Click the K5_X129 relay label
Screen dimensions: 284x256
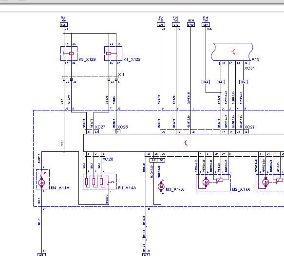87,59
